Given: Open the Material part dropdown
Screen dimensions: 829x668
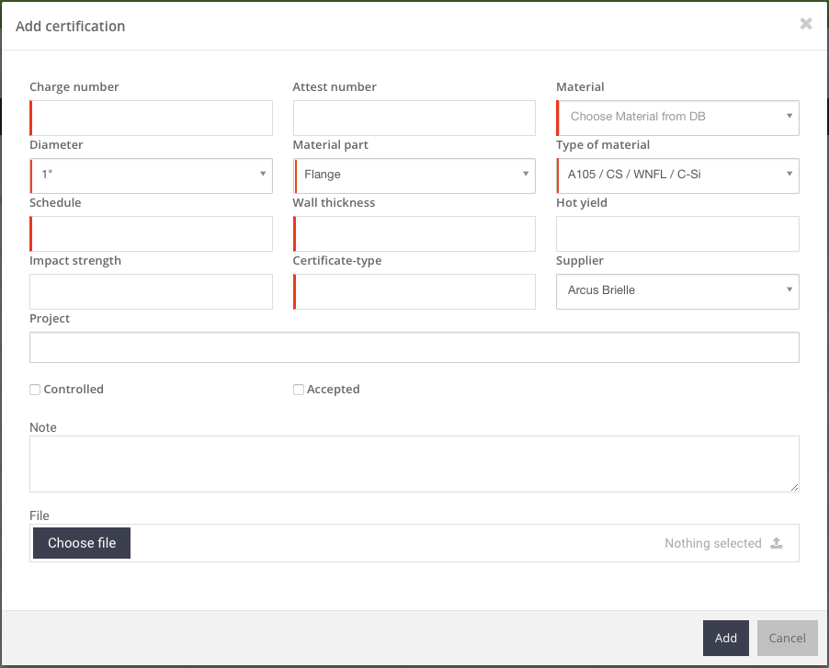Looking at the screenshot, I should click(x=414, y=175).
